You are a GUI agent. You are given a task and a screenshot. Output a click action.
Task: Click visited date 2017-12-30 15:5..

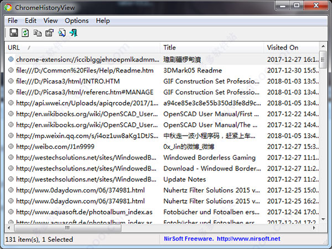(293, 70)
